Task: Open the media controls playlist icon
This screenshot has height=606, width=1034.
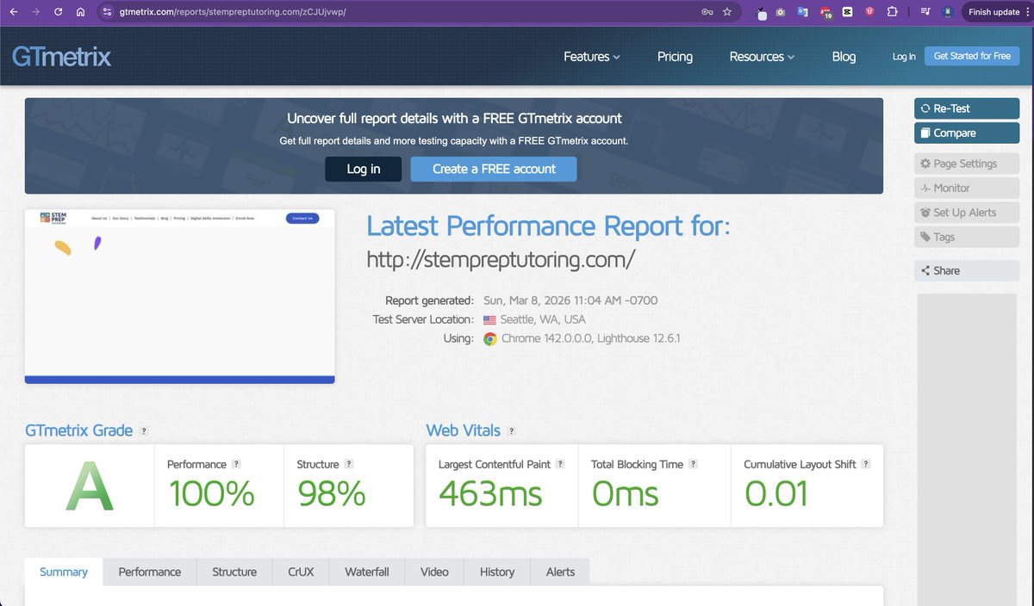Action: [x=925, y=12]
